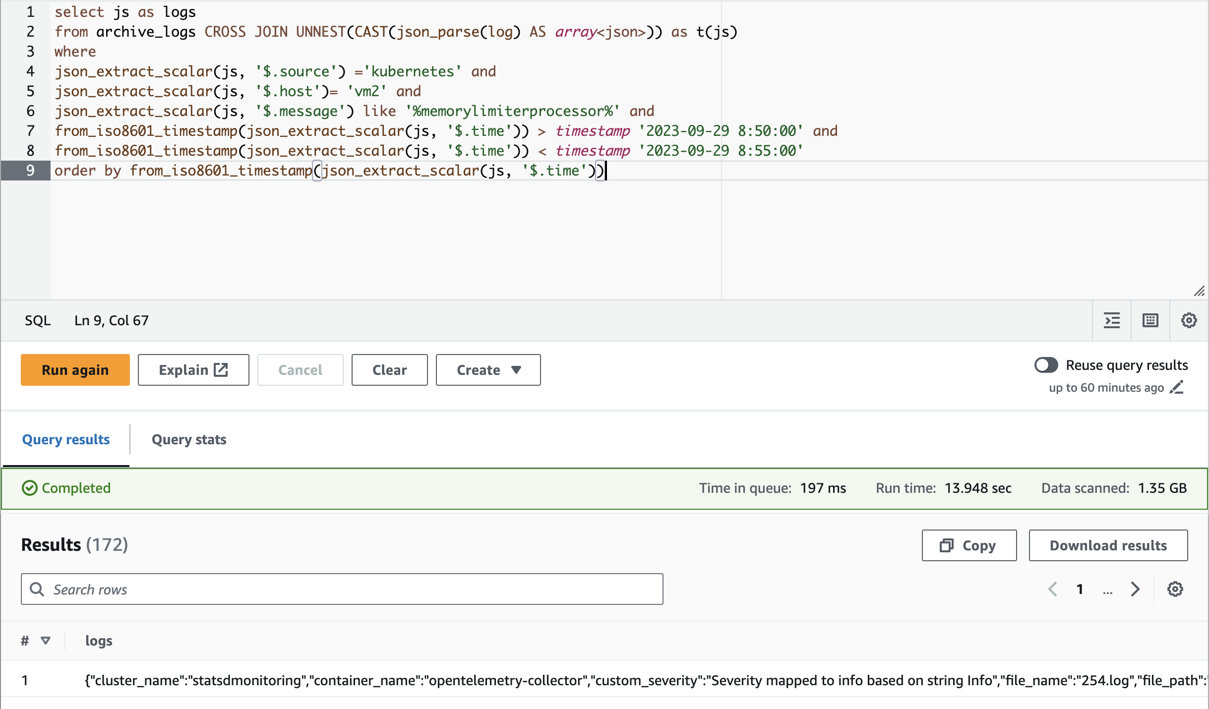Open the keyboard shortcuts icon
This screenshot has width=1209, height=709.
1150,320
